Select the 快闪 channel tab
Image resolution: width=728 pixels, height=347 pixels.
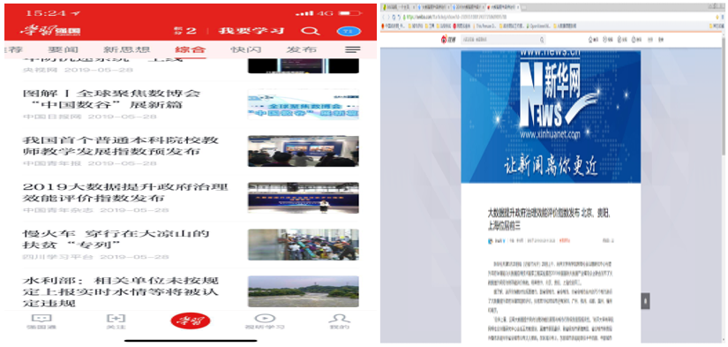[x=246, y=49]
